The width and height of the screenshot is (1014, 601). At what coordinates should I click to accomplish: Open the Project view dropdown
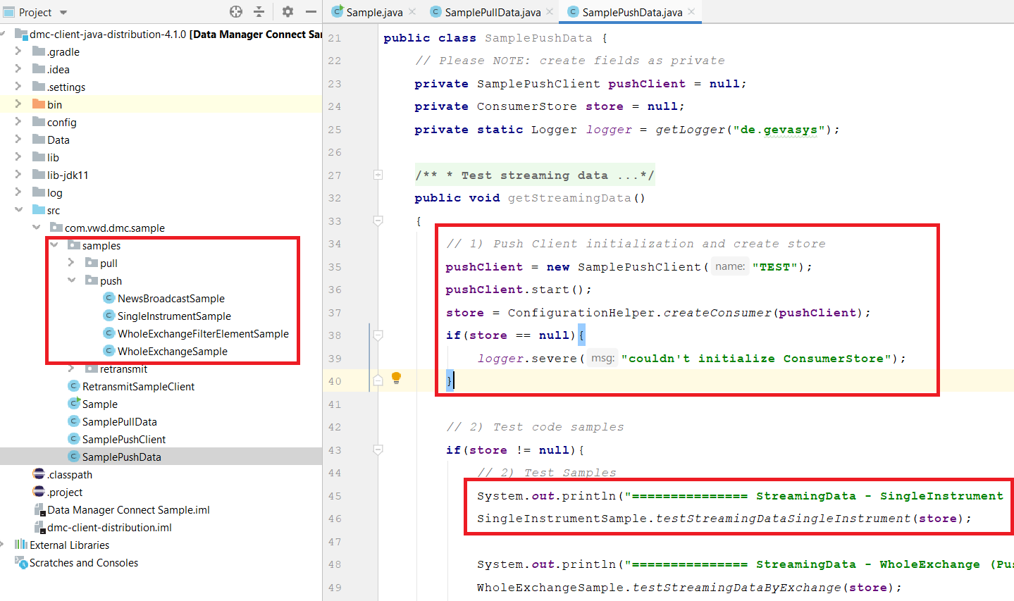63,13
